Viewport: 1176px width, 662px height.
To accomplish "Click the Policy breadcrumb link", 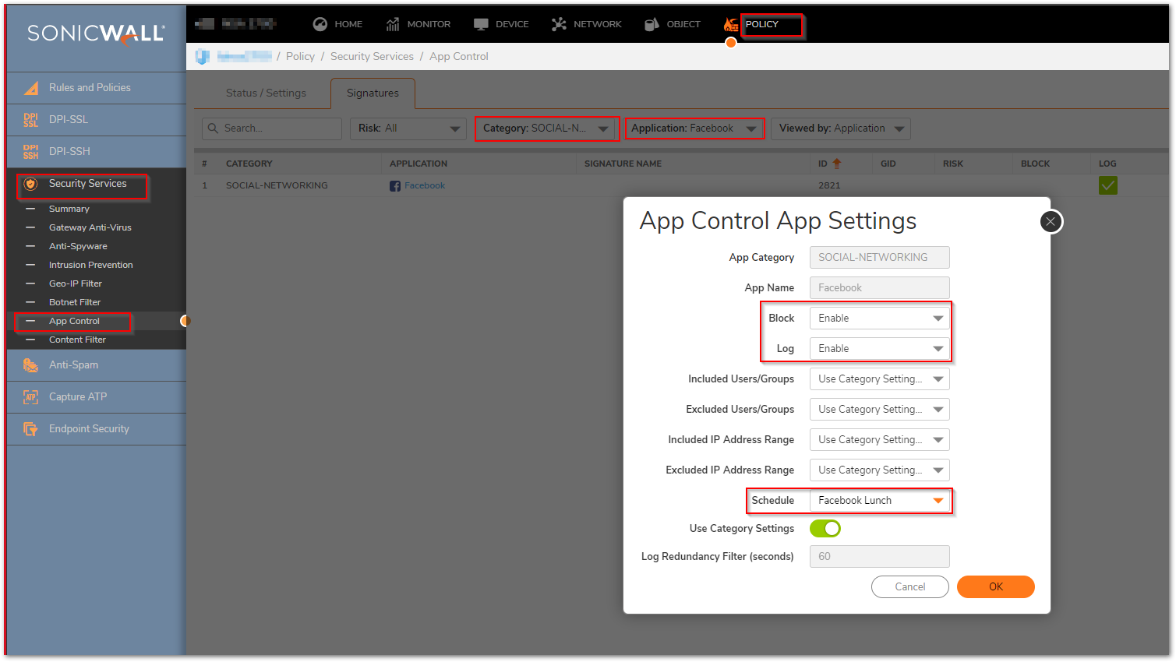I will [x=300, y=57].
